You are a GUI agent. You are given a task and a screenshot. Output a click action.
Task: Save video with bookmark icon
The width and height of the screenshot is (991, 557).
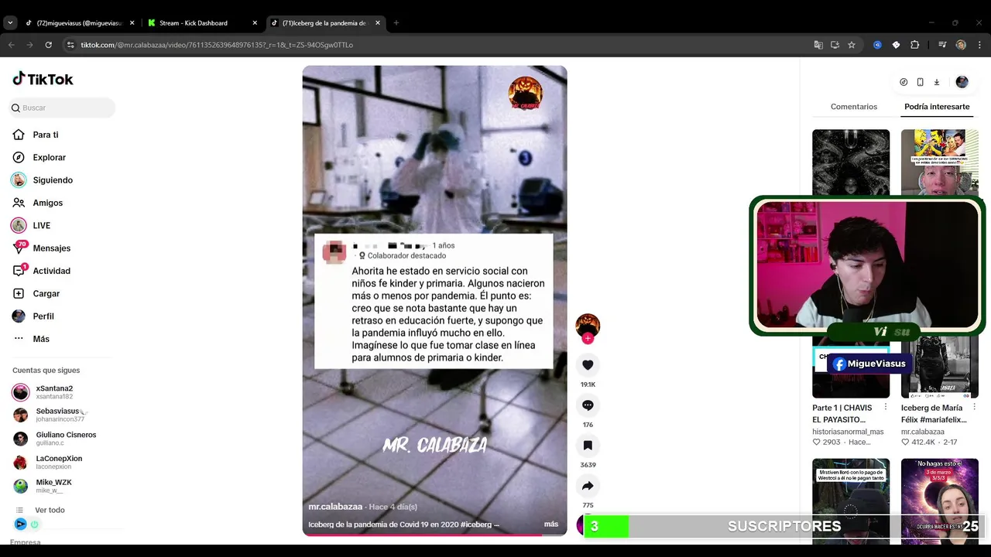click(x=588, y=446)
